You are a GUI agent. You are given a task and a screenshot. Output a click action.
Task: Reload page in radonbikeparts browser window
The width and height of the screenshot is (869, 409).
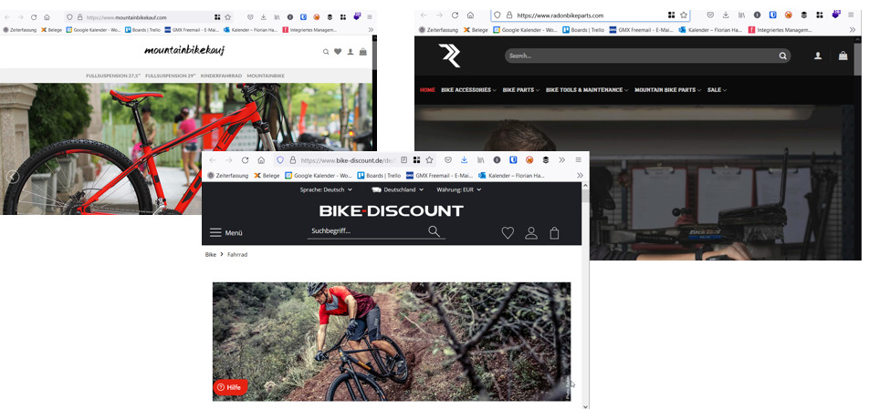tap(455, 15)
